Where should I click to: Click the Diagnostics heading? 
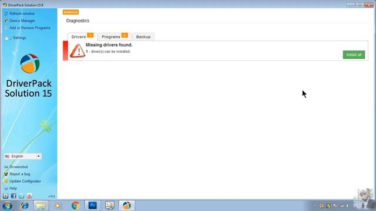pyautogui.click(x=78, y=21)
